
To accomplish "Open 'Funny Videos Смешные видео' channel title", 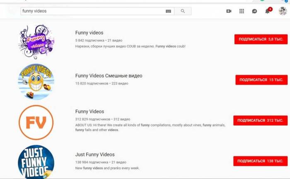I will 109,76.
